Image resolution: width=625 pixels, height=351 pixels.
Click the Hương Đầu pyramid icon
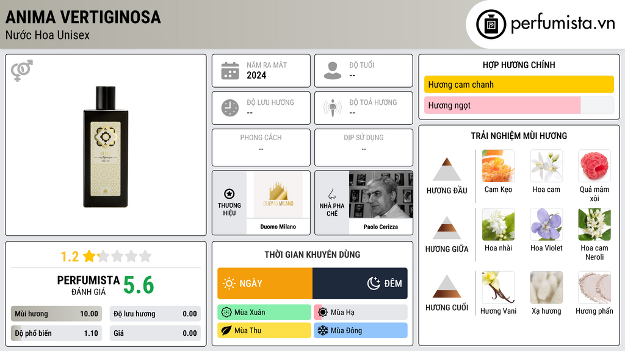[x=447, y=169]
